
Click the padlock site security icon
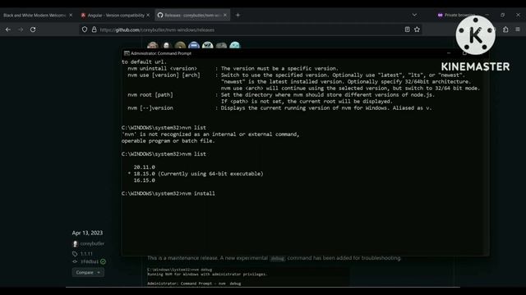click(x=95, y=29)
